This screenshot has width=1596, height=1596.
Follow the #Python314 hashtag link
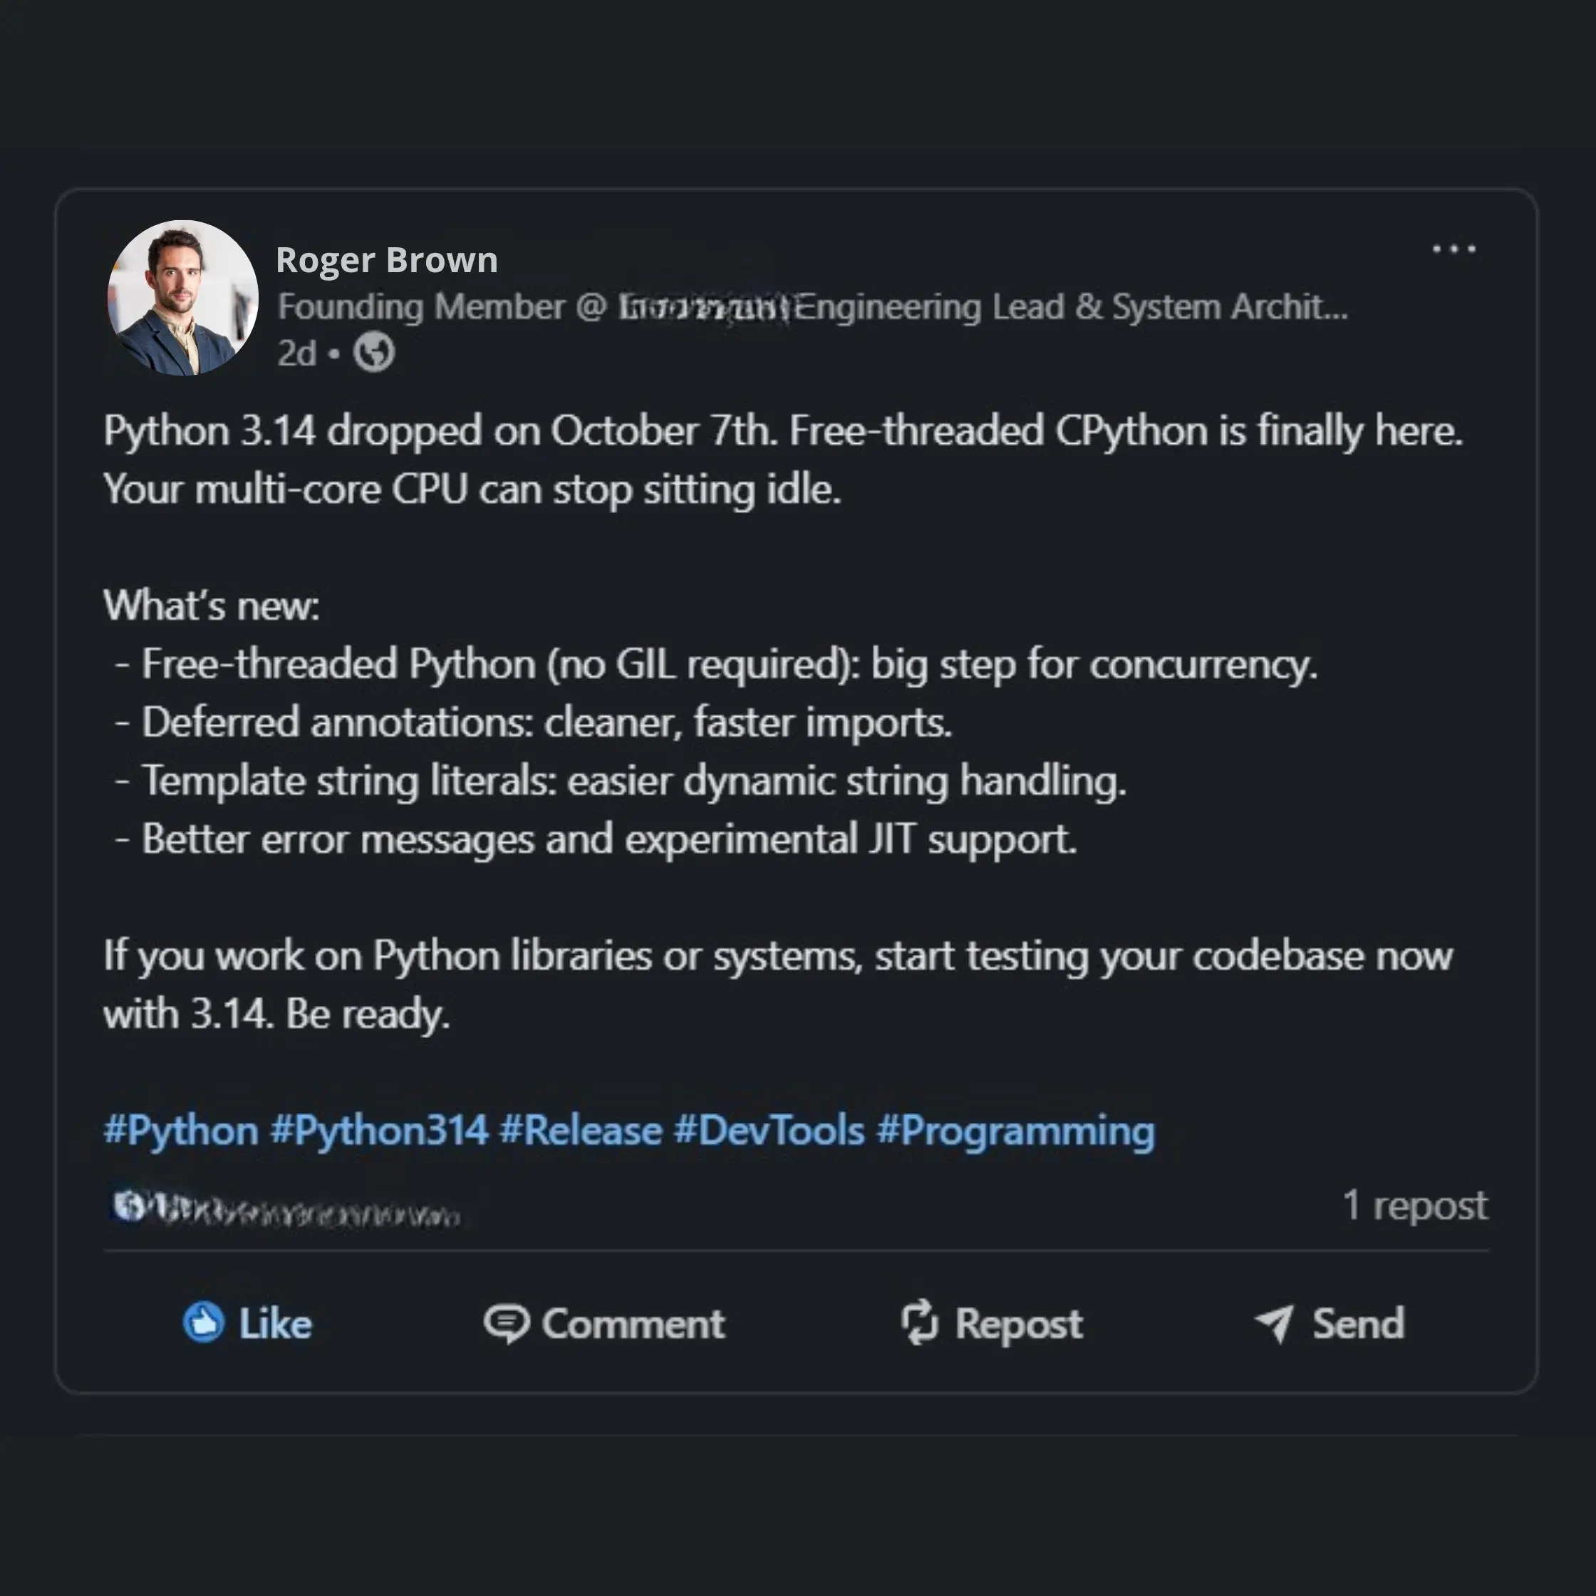(x=379, y=1130)
